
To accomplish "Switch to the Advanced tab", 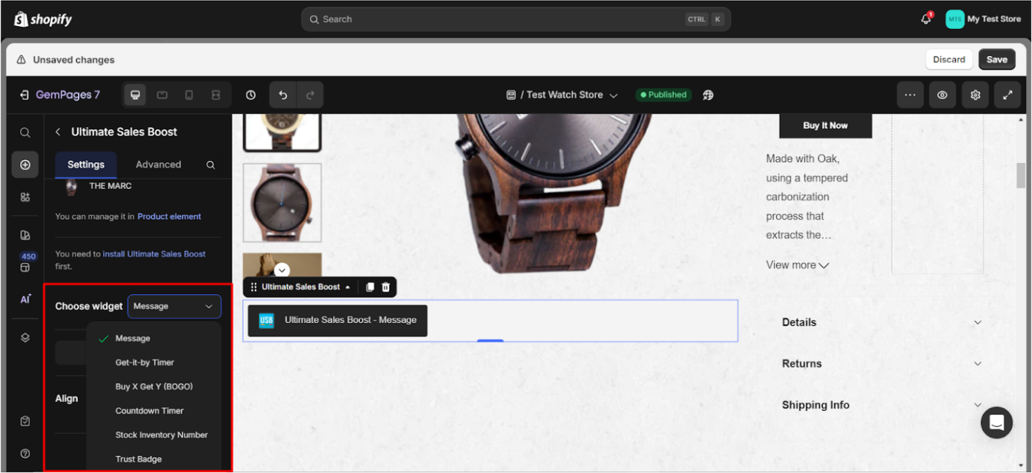I will click(158, 164).
